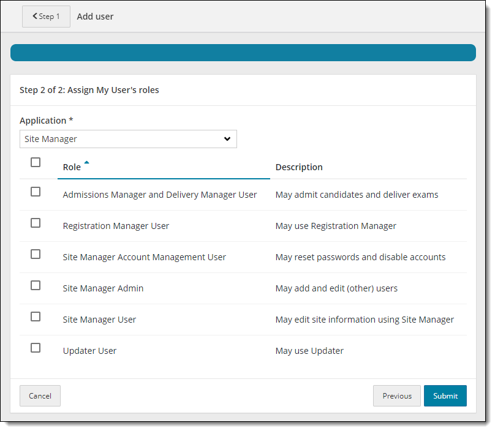Screen dimensions: 495x431
Task: Click the 'Application *' field label
Action: (47, 121)
